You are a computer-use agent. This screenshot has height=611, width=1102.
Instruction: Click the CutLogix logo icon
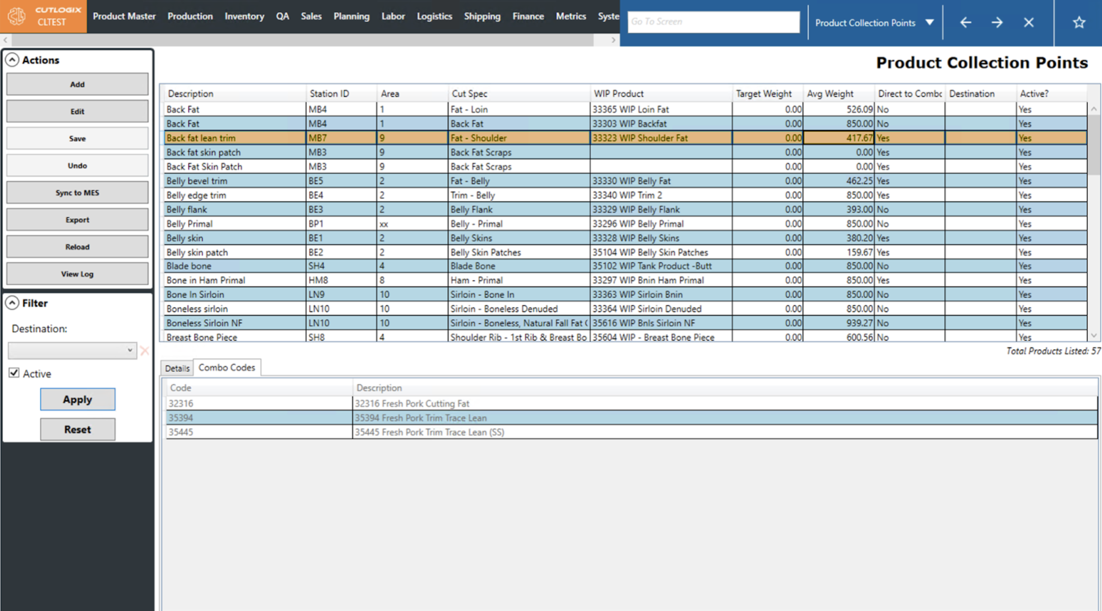click(x=16, y=16)
